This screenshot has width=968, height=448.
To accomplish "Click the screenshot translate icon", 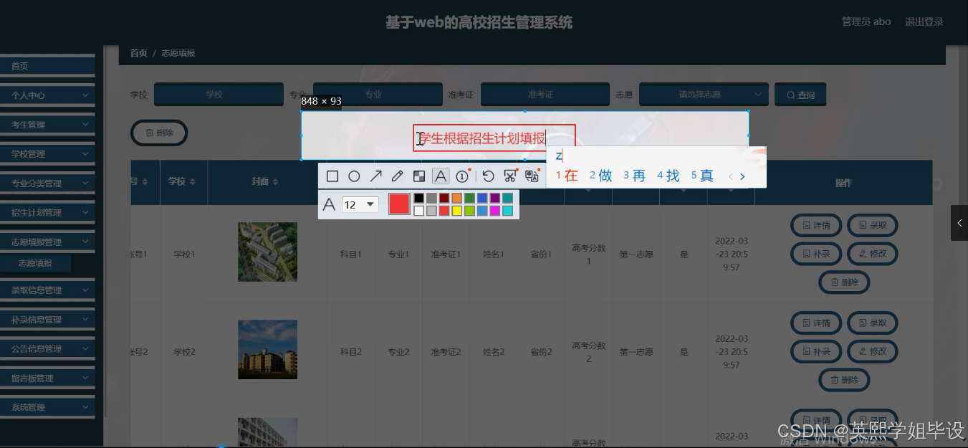I will 532,176.
